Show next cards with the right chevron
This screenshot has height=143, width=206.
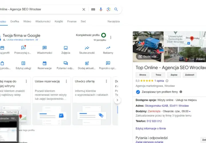pos(117,100)
